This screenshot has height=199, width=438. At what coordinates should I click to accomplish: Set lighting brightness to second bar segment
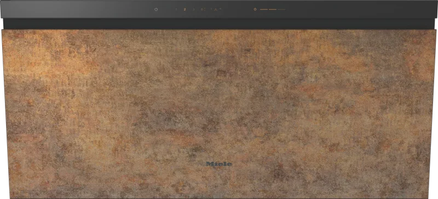(x=273, y=9)
